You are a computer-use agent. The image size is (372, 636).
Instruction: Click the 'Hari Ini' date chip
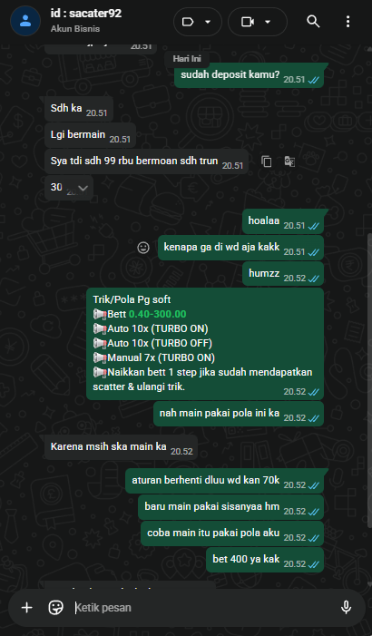(187, 59)
